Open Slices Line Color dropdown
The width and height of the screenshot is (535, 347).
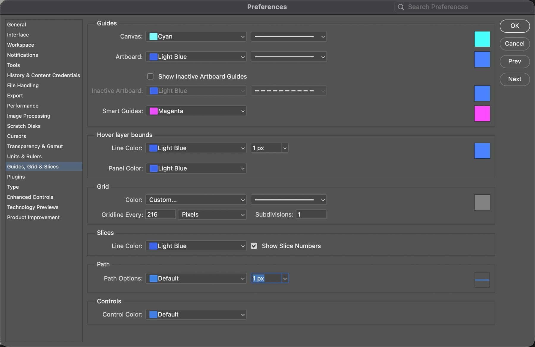[x=196, y=246]
